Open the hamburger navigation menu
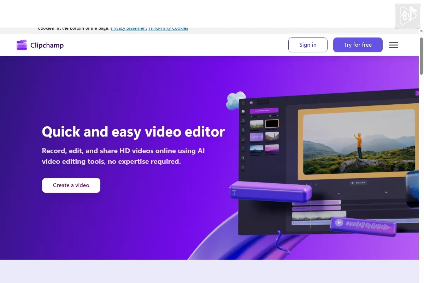This screenshot has height=283, width=424. pos(393,45)
